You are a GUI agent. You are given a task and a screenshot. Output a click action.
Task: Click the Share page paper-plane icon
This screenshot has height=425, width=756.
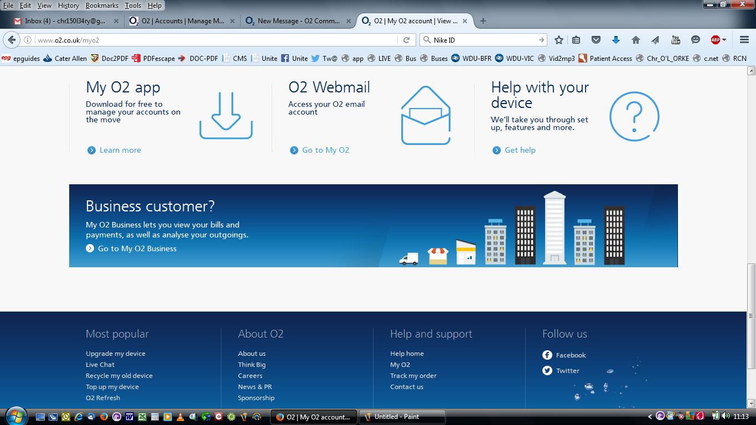click(x=655, y=40)
